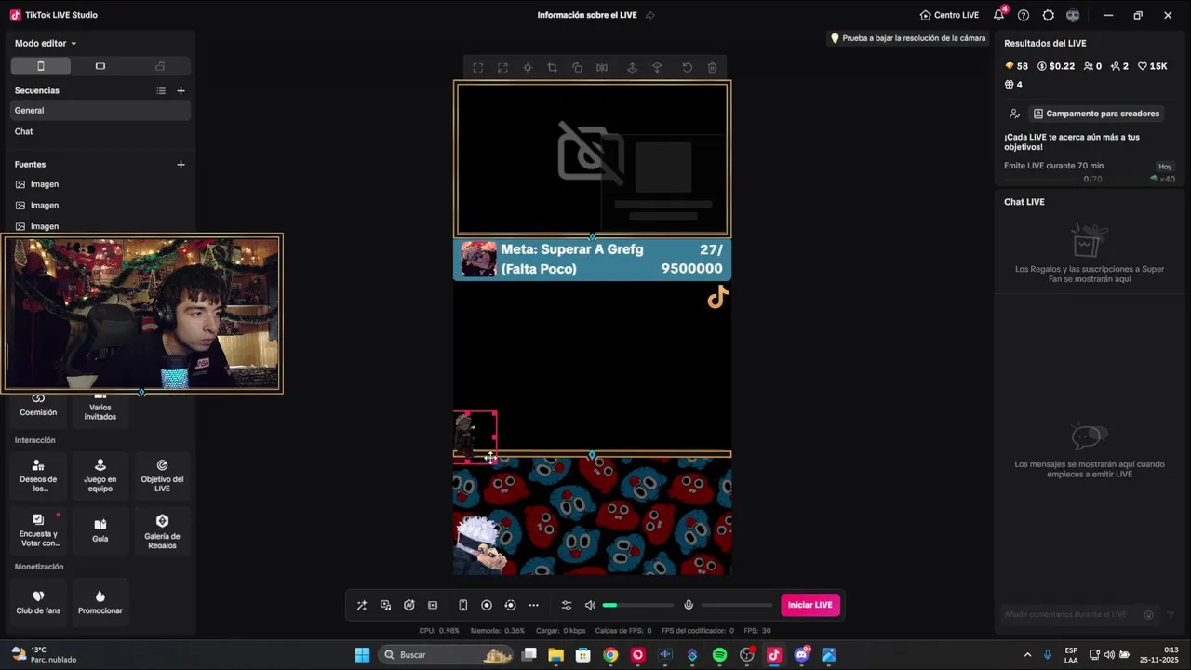
Task: Open Campamento para creadores
Action: coord(1097,114)
